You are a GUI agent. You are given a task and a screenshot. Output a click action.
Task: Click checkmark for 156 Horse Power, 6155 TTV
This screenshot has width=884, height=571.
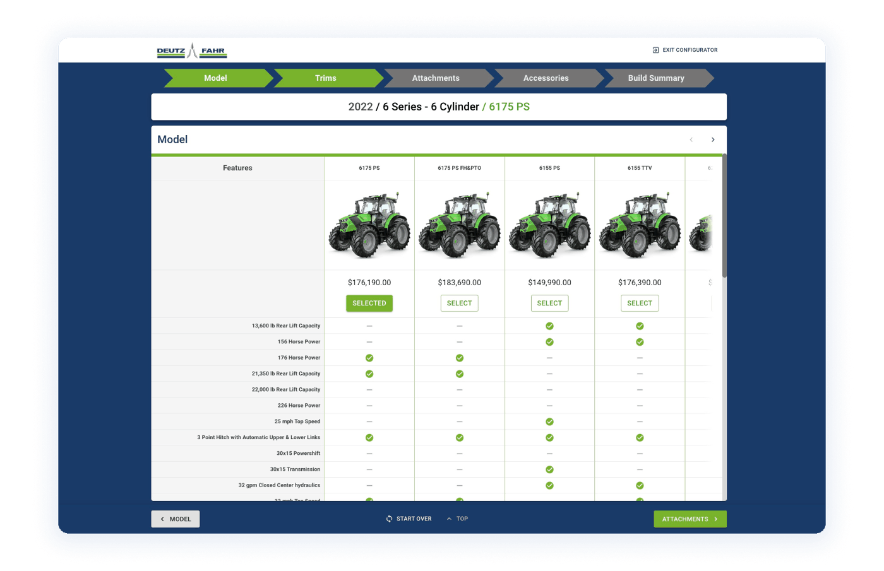coord(640,342)
